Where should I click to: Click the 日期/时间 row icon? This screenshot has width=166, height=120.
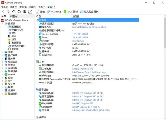[x=40, y=55]
